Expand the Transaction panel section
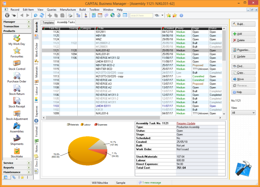The width and height of the screenshot is (260, 187). pos(29,26)
